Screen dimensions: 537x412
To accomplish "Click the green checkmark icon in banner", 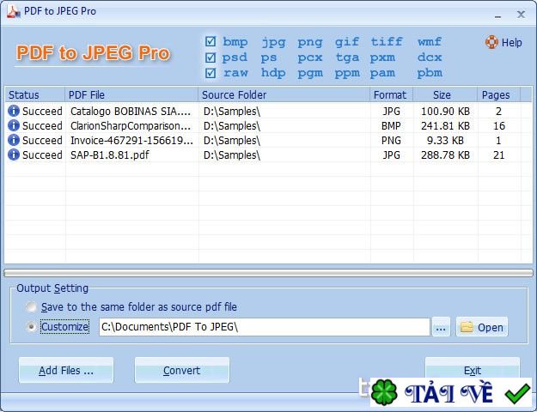I will click(x=518, y=393).
